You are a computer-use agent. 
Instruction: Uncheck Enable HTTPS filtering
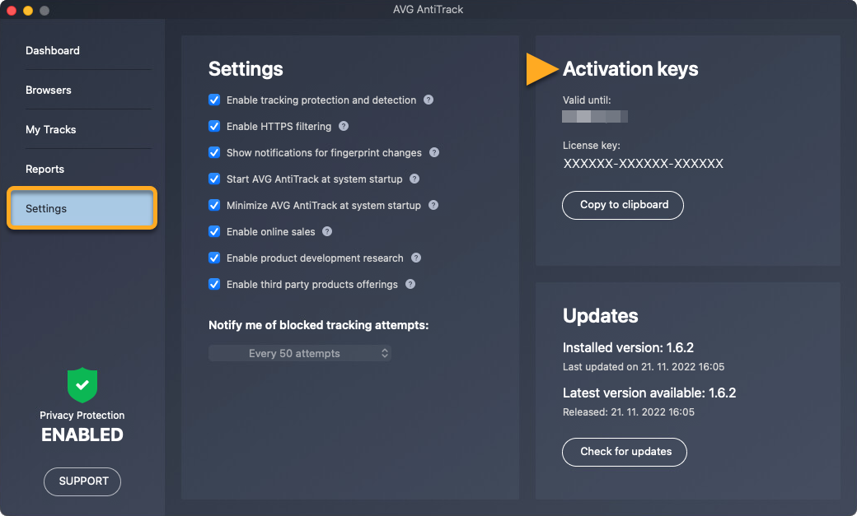click(x=214, y=126)
